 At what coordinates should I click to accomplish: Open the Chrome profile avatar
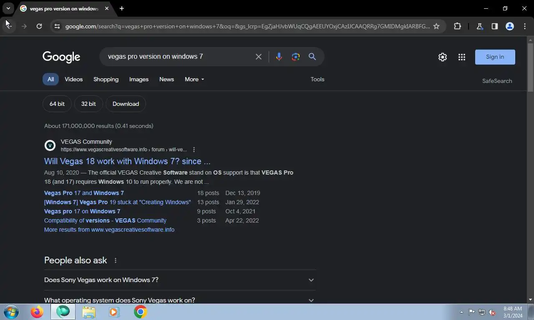pos(510,26)
